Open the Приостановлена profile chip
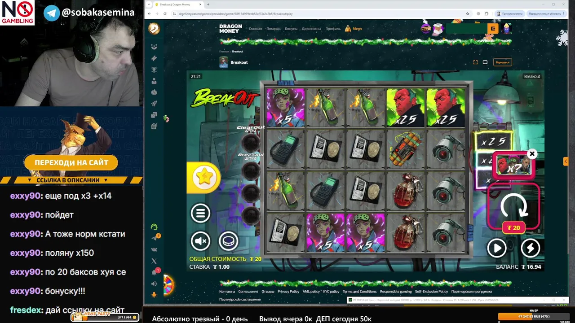Viewport: 575px width, 323px height. 510,13
